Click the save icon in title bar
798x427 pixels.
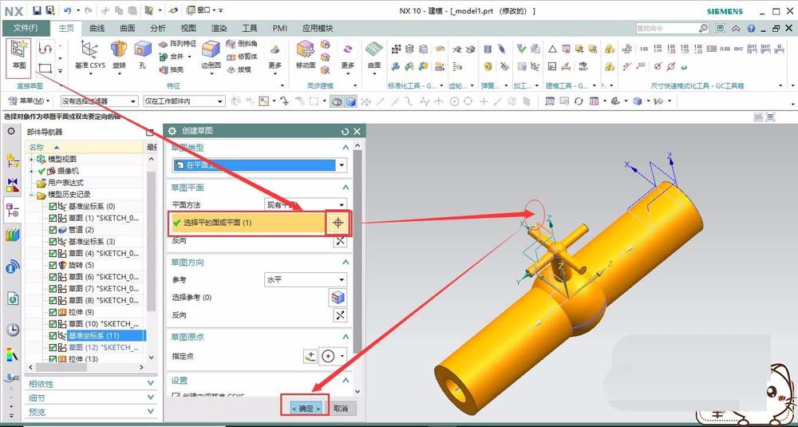point(37,10)
